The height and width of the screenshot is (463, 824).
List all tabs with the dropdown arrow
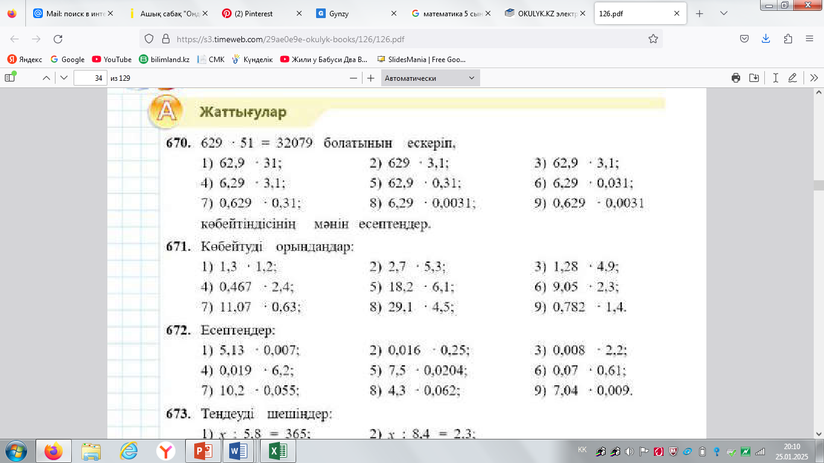pyautogui.click(x=724, y=13)
